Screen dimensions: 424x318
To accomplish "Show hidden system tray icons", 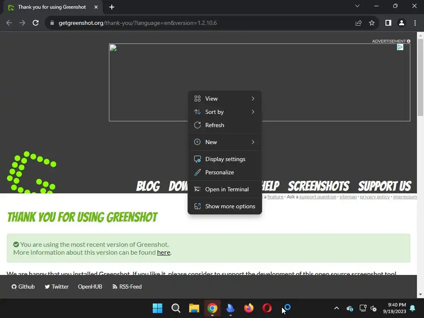I will click(x=337, y=308).
